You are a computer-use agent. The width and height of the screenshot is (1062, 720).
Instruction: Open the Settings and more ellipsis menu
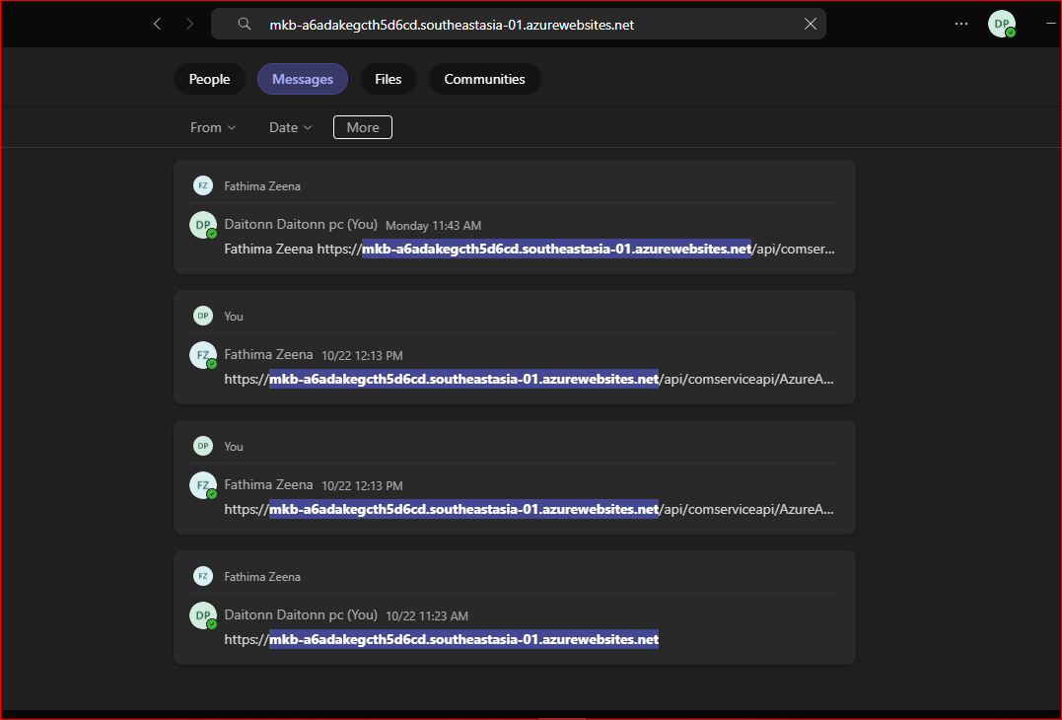tap(961, 24)
